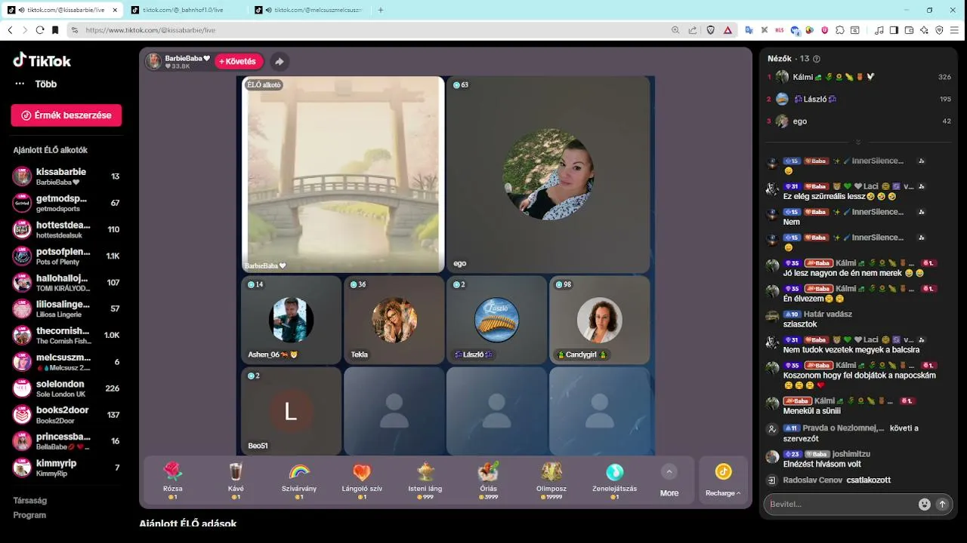This screenshot has height=543, width=967.
Task: Switch to the melcsuszmelcsusz live tab
Action: [308, 10]
